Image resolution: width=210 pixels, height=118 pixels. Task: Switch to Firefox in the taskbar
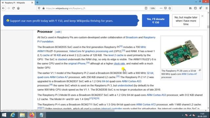(x=32, y=115)
